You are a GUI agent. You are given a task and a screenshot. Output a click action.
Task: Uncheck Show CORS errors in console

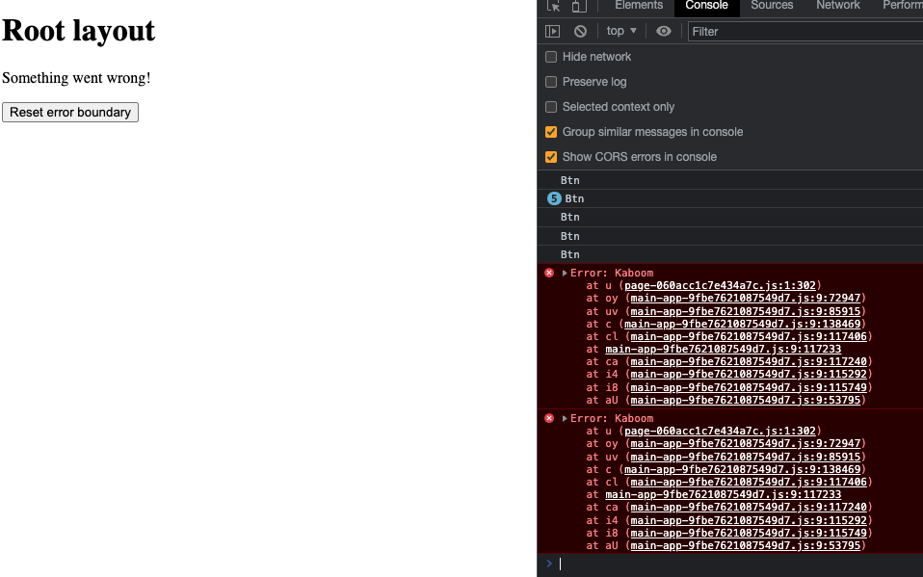[551, 157]
